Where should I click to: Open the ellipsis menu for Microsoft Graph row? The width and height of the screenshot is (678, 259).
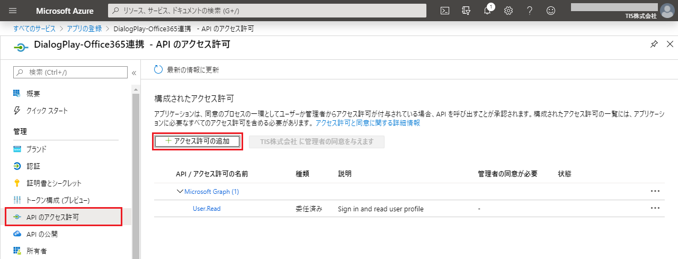655,191
